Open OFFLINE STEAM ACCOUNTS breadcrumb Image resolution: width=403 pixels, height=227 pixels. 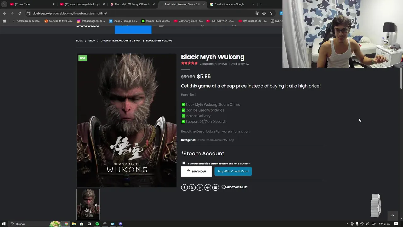(116, 41)
